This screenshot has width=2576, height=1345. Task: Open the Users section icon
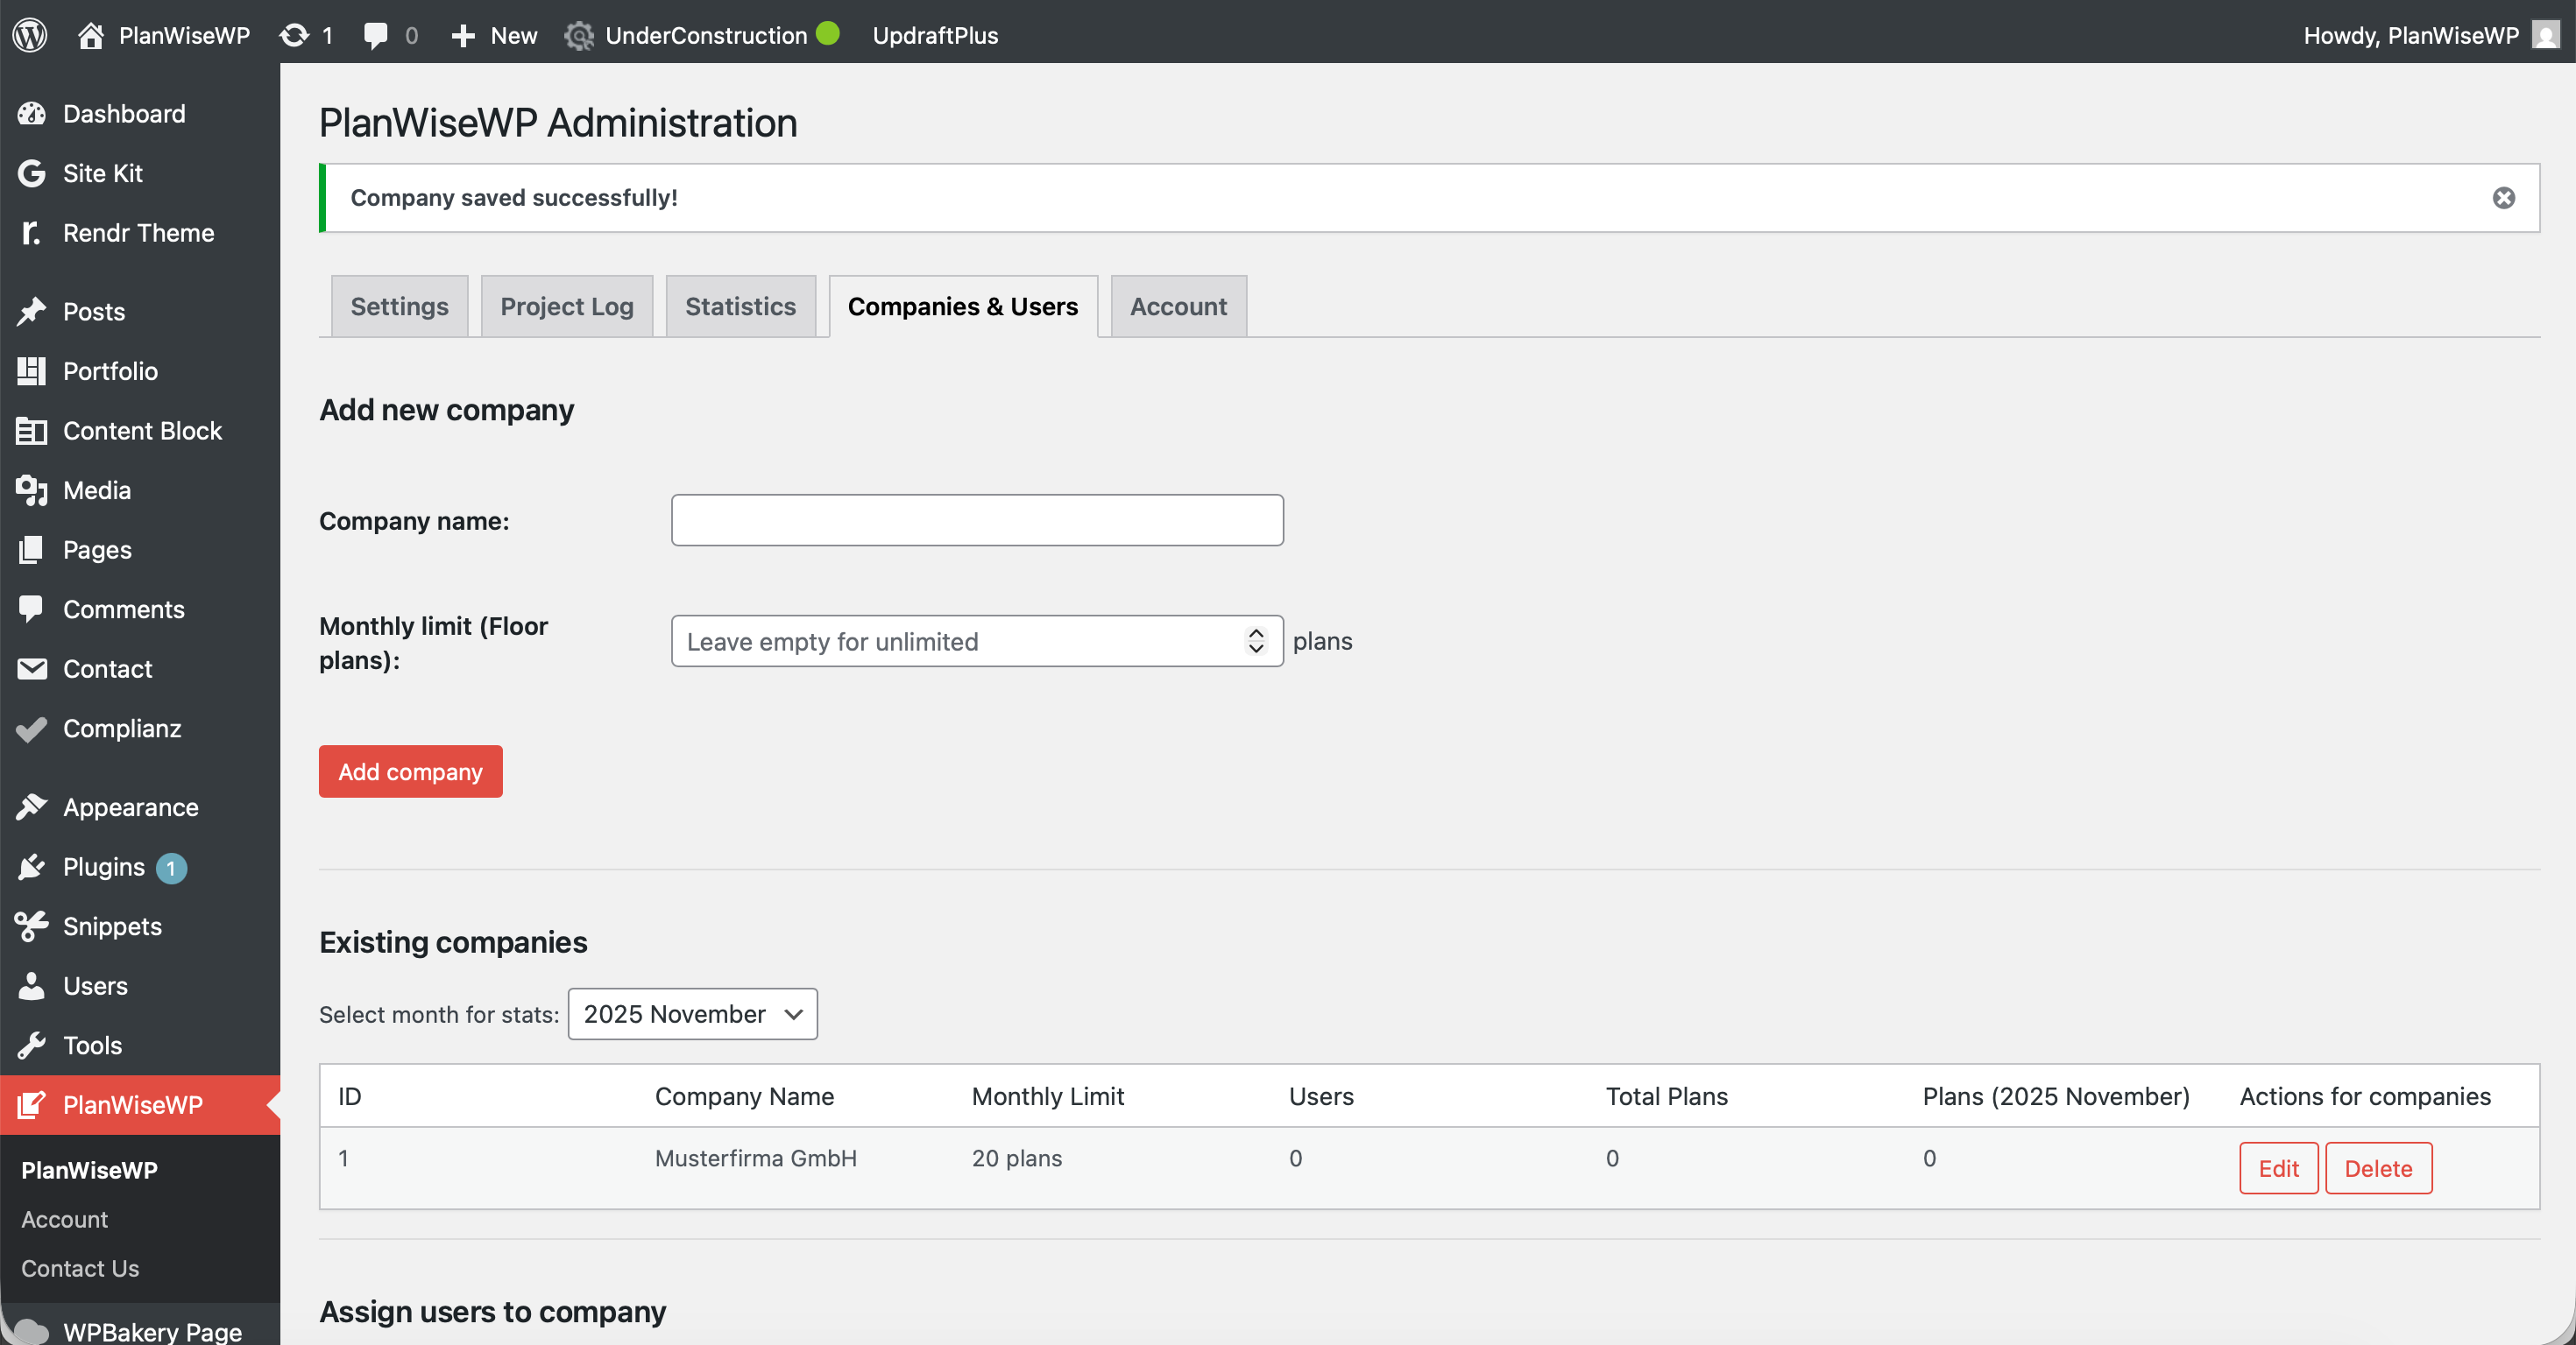tap(31, 985)
